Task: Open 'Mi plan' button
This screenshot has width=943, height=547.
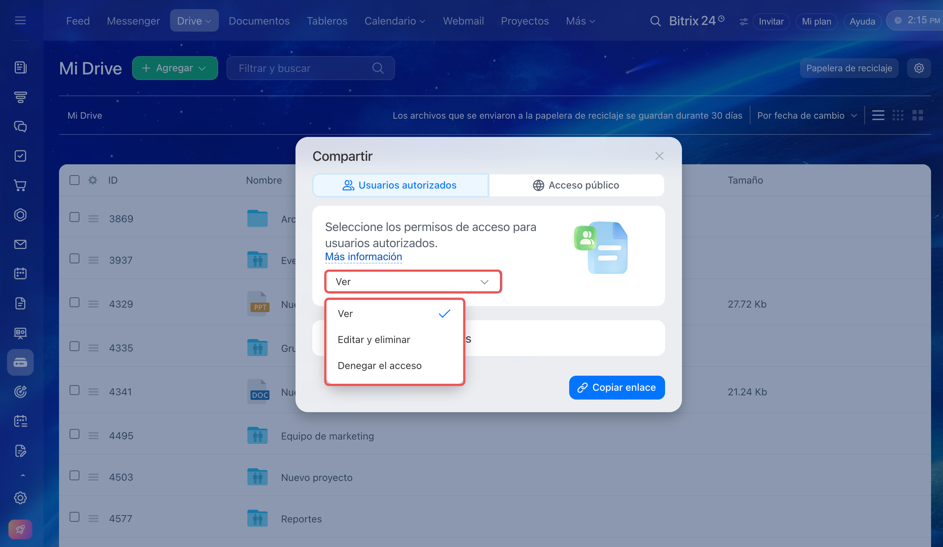Action: point(817,21)
